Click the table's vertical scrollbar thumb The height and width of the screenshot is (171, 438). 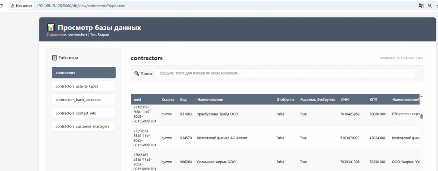point(421,116)
